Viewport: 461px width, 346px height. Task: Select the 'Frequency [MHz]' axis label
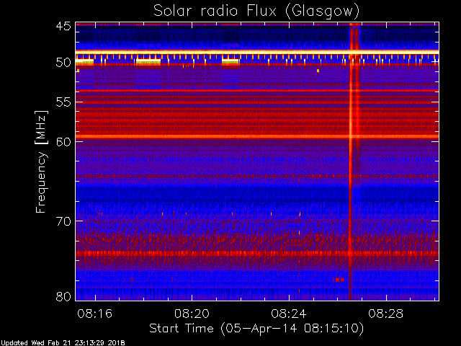pos(41,161)
